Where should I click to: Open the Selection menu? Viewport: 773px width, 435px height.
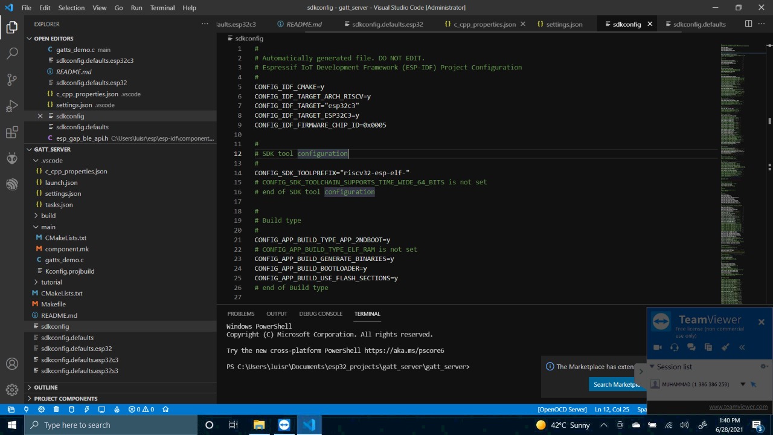click(71, 8)
